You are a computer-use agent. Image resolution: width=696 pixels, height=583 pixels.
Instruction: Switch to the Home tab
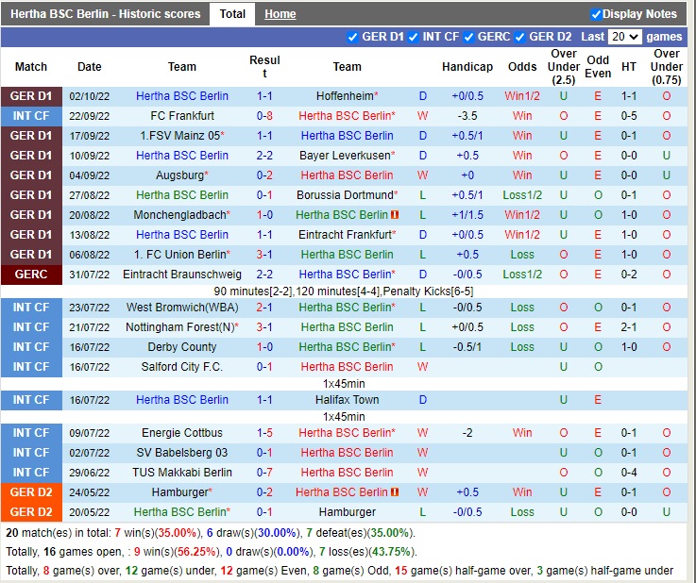click(280, 14)
